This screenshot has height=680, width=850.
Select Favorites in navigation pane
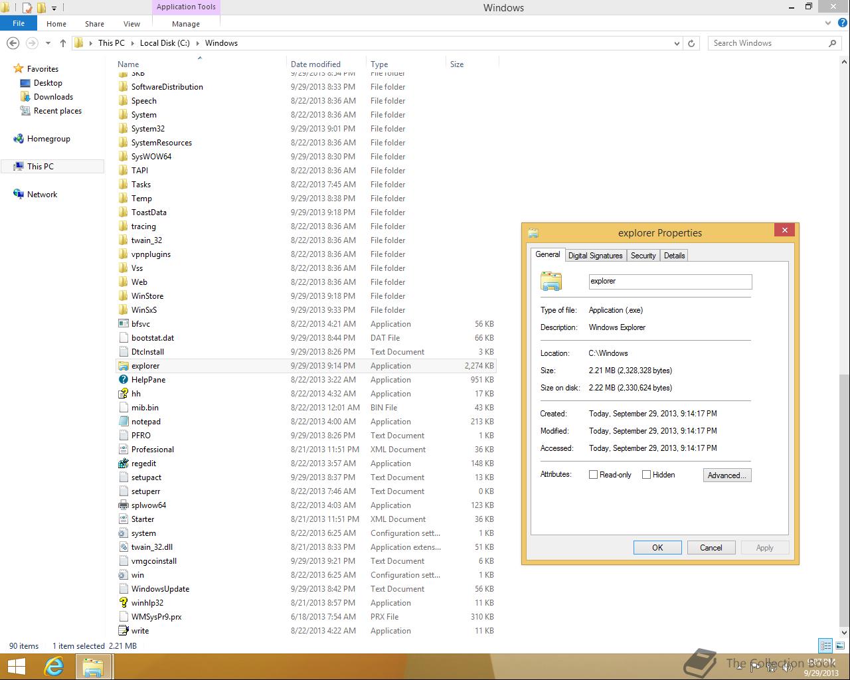[42, 69]
